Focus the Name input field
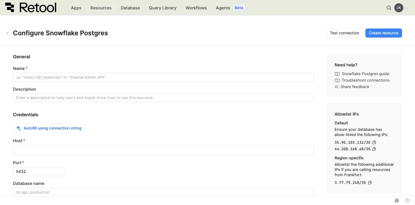 (163, 77)
